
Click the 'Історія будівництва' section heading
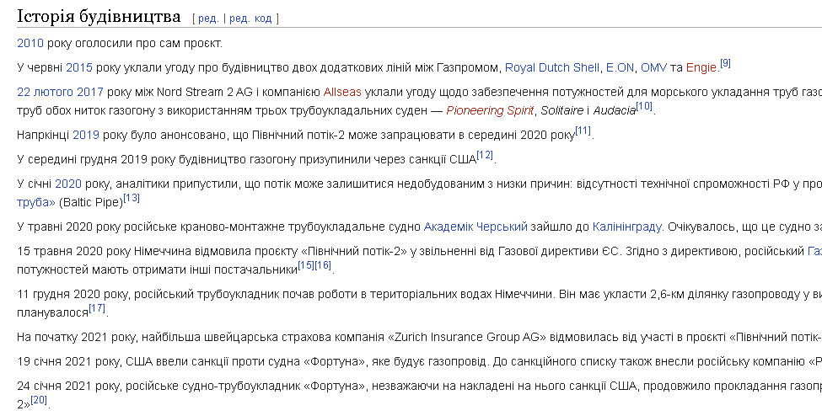tap(99, 16)
